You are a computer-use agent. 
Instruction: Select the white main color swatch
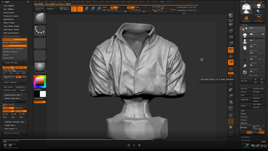point(43,94)
